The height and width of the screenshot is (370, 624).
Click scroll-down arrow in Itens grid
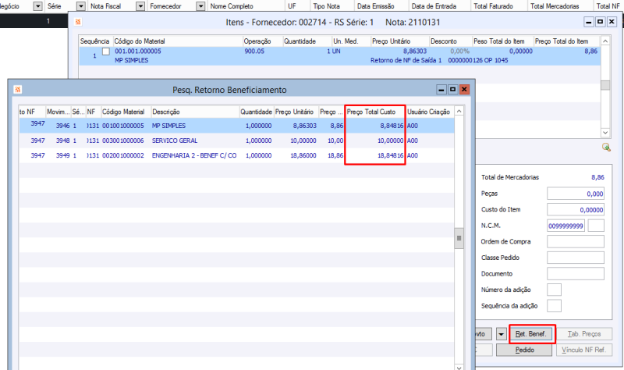click(x=605, y=133)
